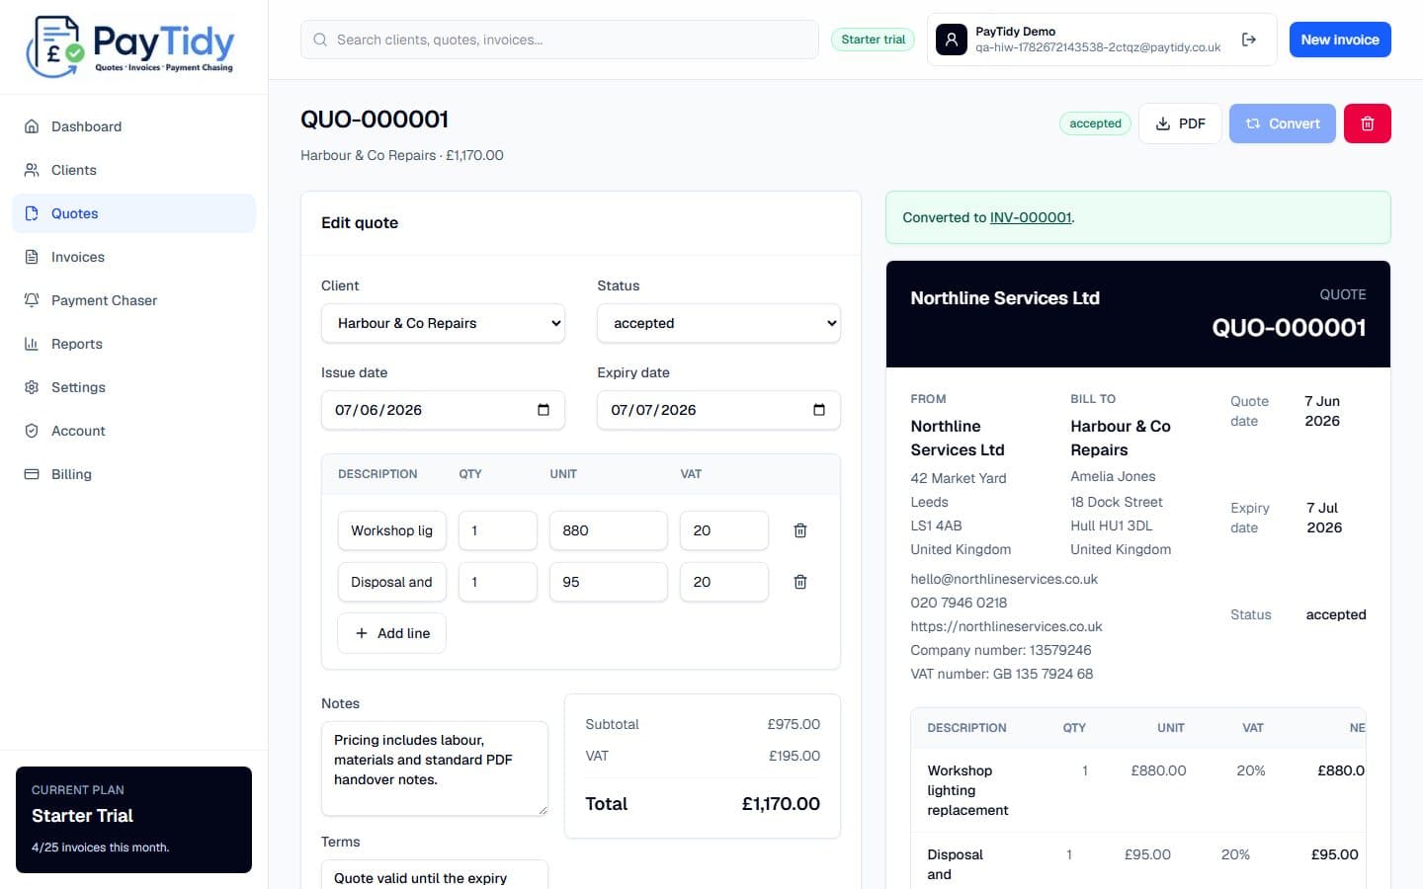Open the Account page
This screenshot has width=1423, height=889.
[x=133, y=431]
